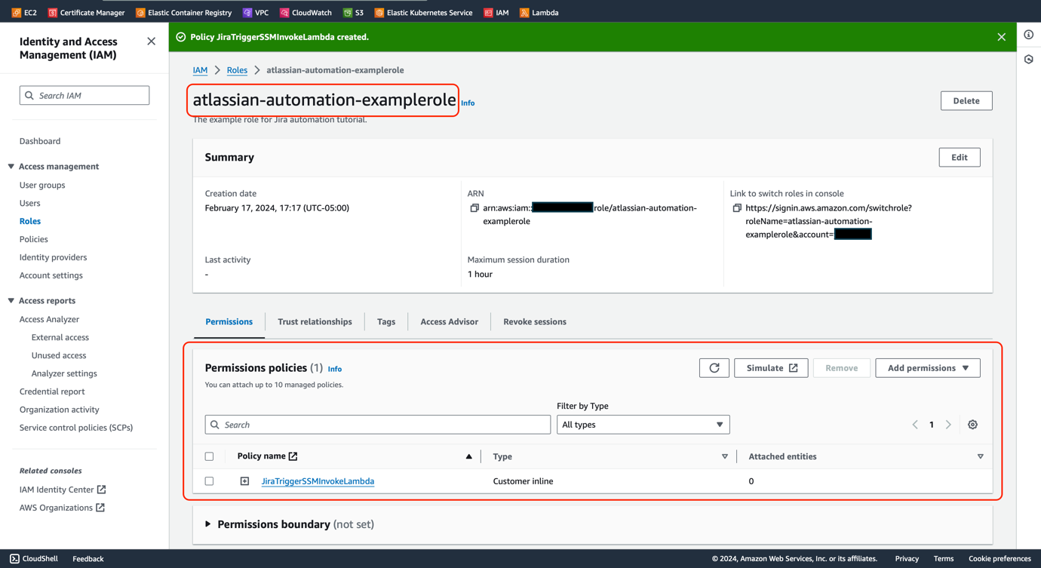Switch to Revoke sessions tab
This screenshot has height=568, width=1041.
pos(535,322)
